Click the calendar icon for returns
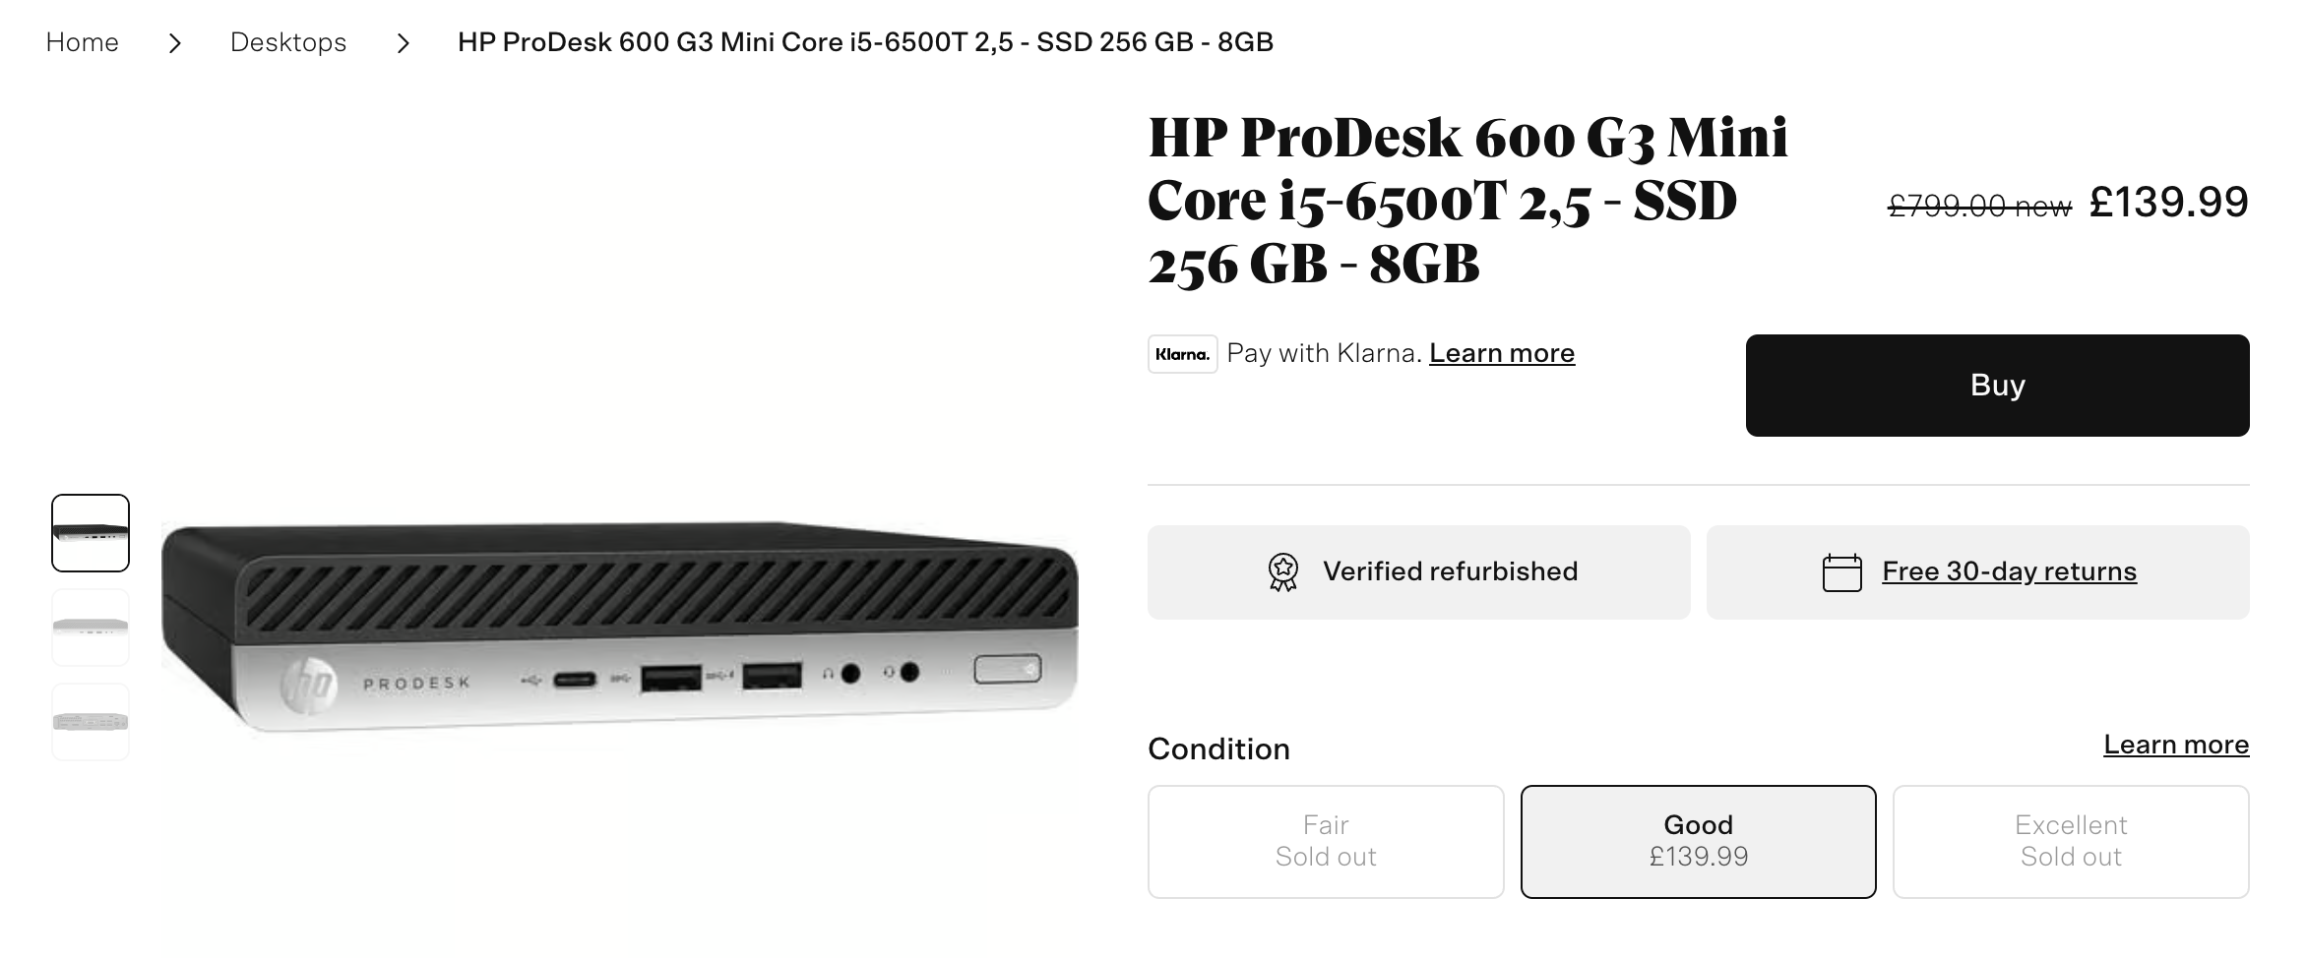2307x958 pixels. [x=1841, y=572]
